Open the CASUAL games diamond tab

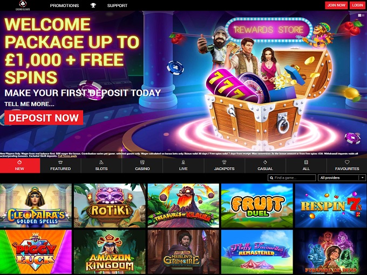[265, 166]
